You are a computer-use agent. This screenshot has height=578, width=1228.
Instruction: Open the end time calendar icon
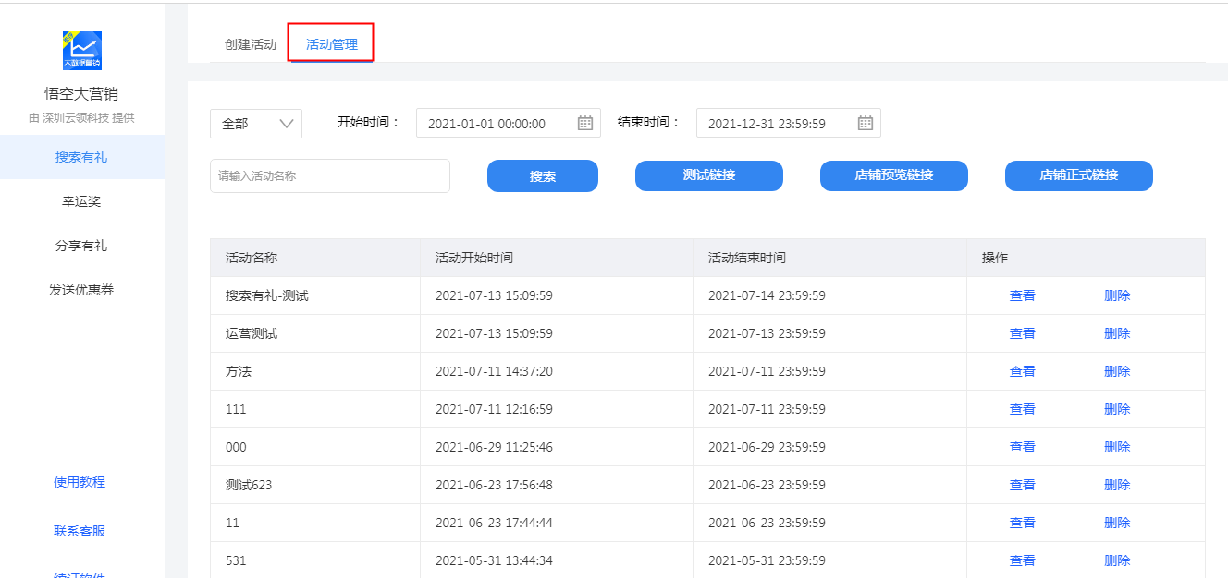pyautogui.click(x=866, y=123)
